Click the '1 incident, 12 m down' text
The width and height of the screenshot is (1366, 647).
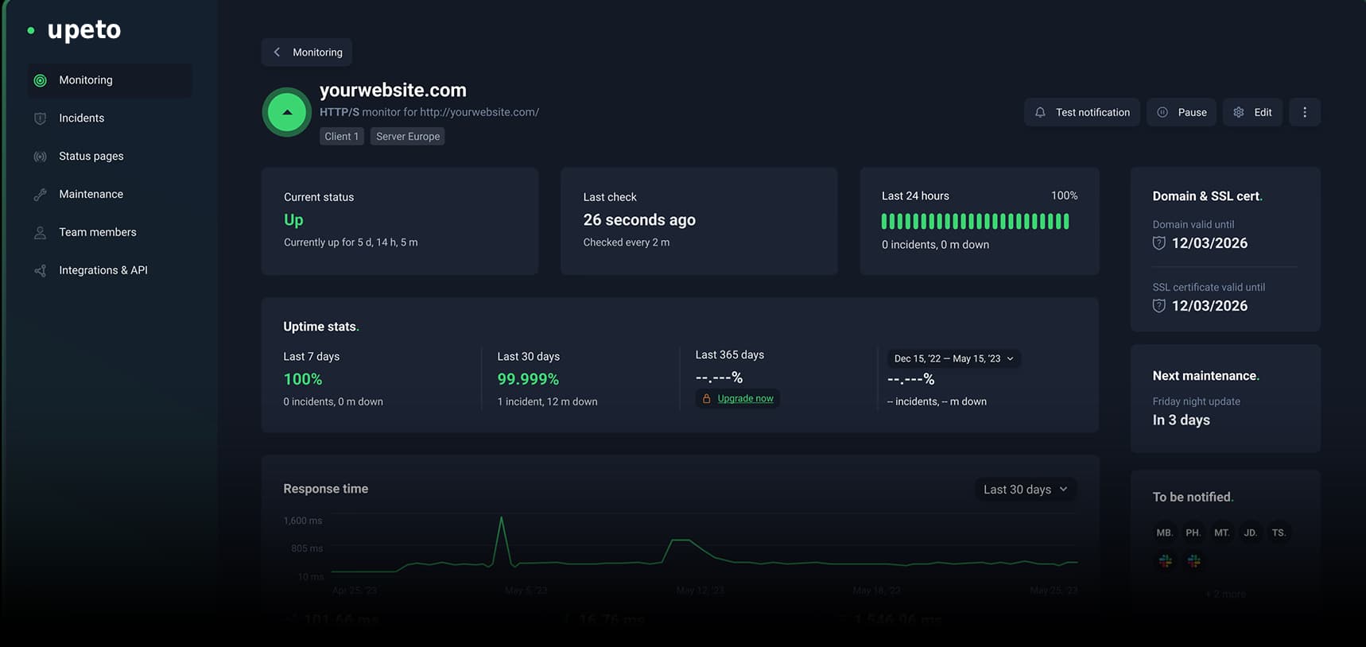pyautogui.click(x=547, y=402)
